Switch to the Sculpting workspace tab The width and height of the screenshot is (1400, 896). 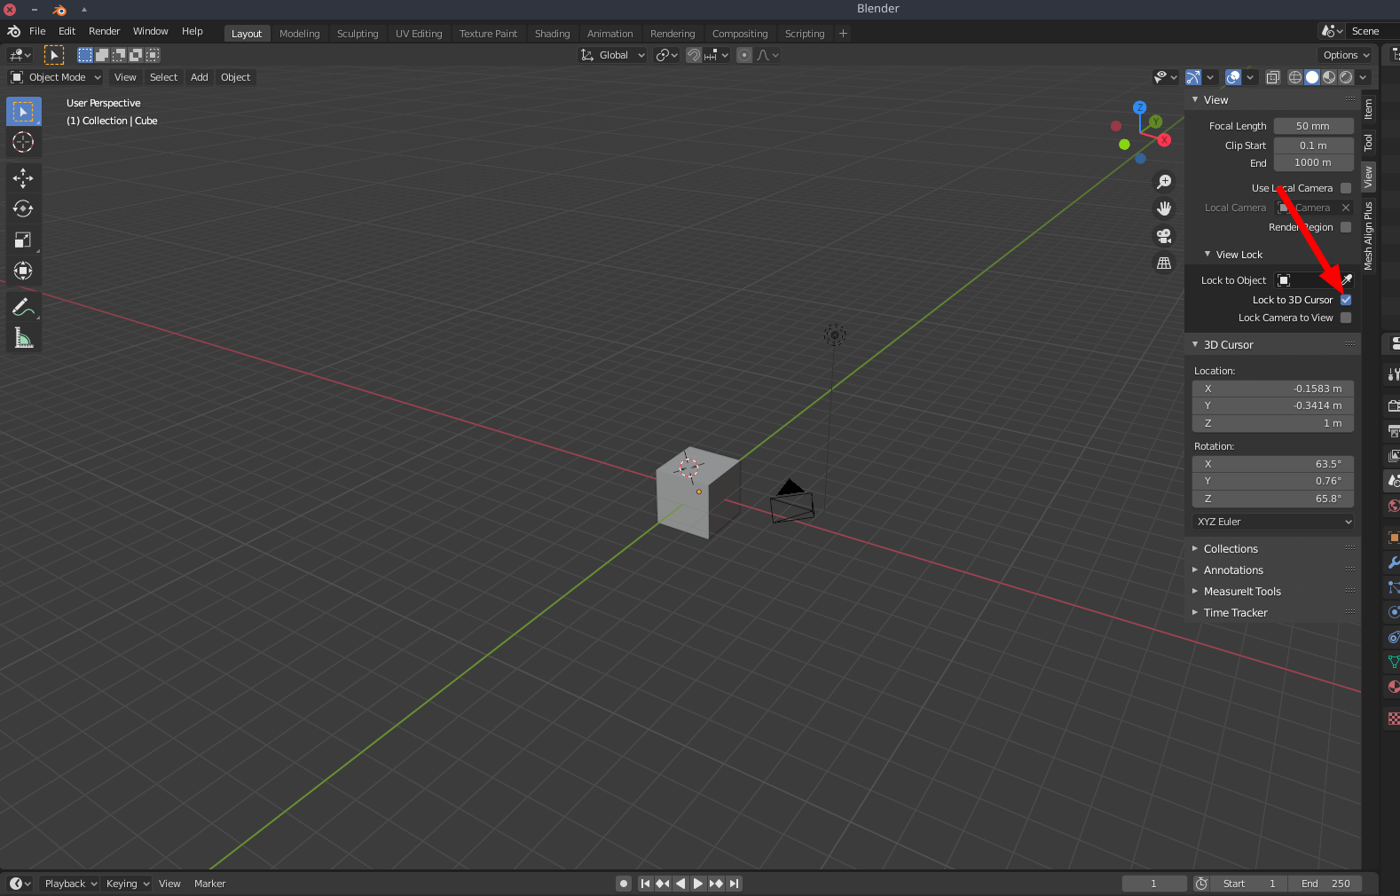358,34
